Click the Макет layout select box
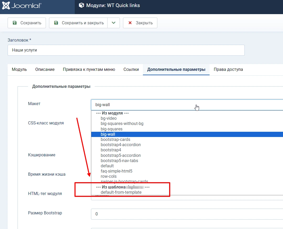Screen dimensions: 283x229 click(x=187, y=105)
